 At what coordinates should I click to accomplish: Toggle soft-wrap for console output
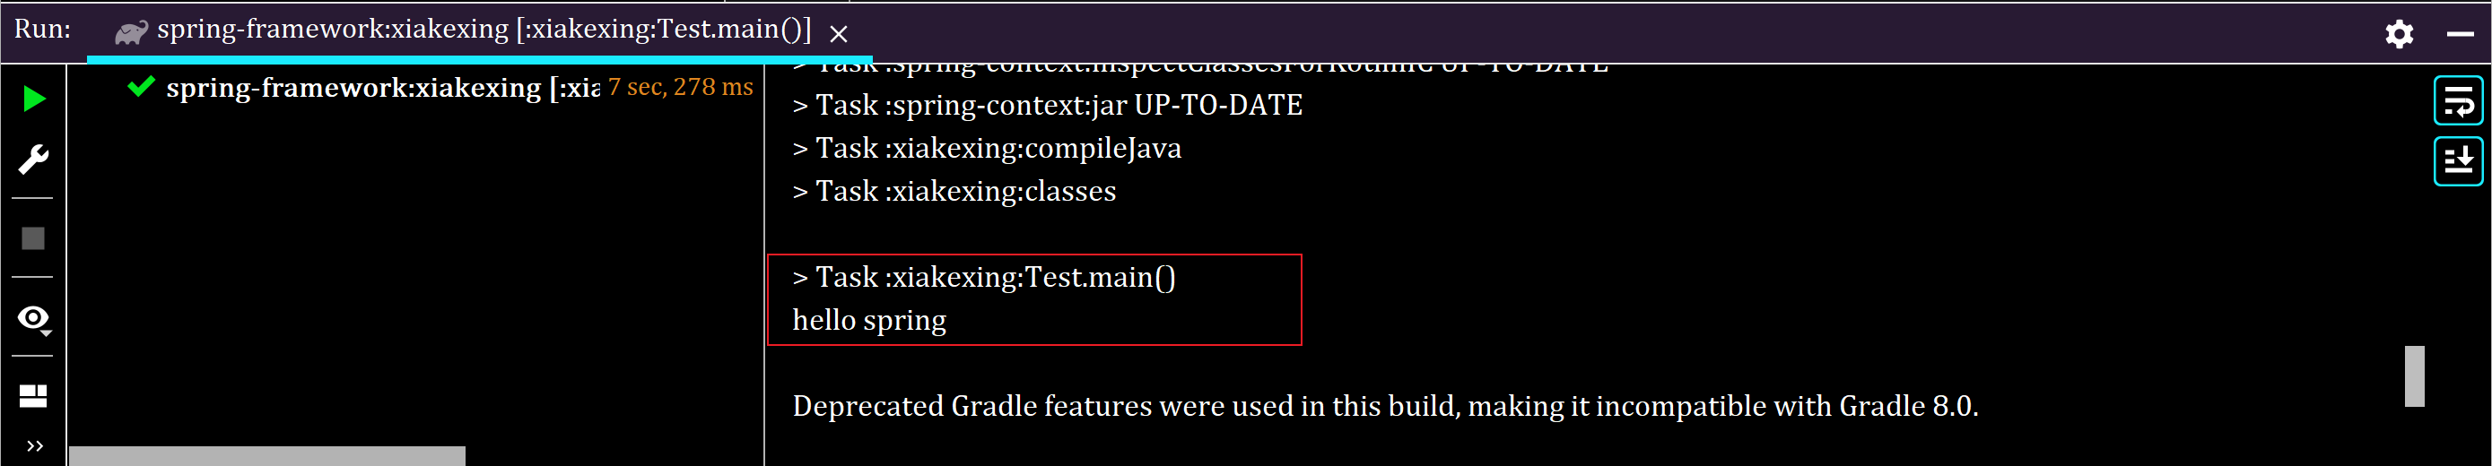tap(2458, 100)
